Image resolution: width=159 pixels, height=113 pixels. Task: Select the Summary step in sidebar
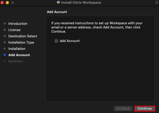tap(16, 61)
